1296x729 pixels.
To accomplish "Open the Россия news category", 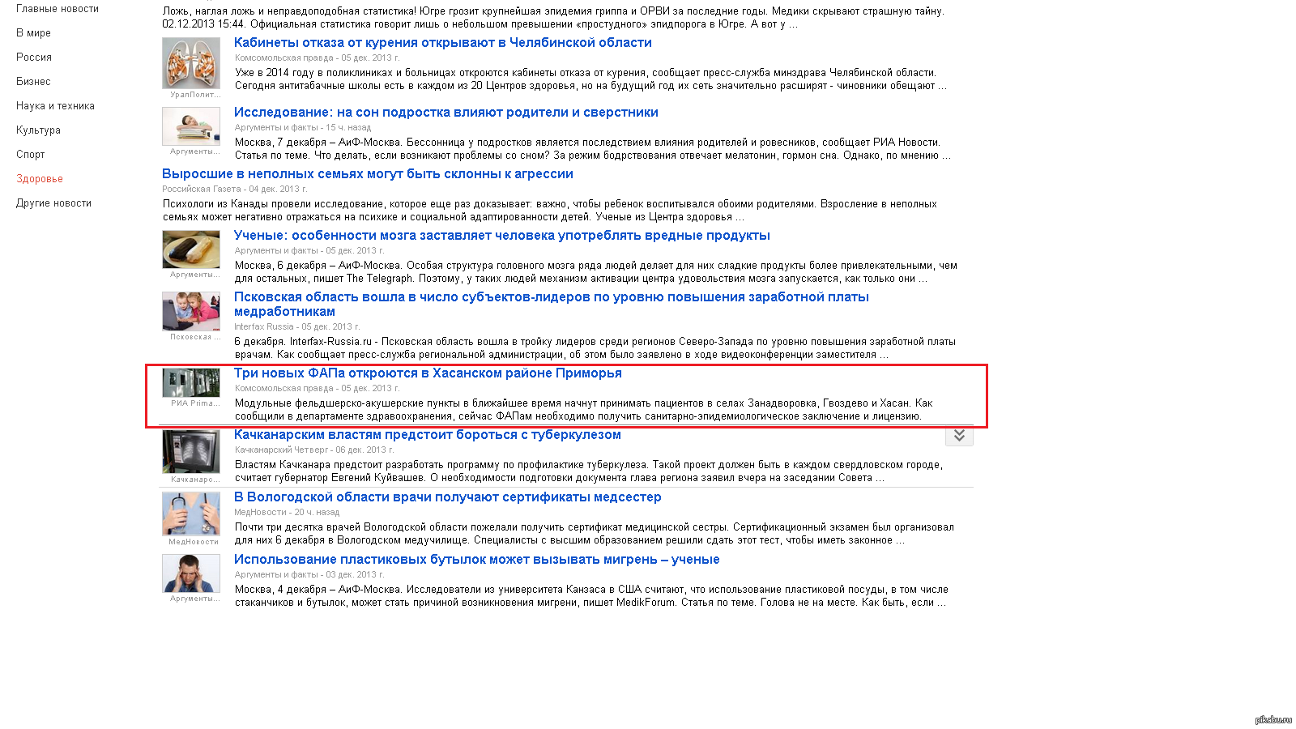I will point(34,58).
